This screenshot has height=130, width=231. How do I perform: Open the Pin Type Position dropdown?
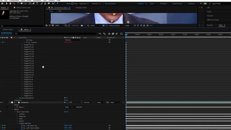(73, 40)
